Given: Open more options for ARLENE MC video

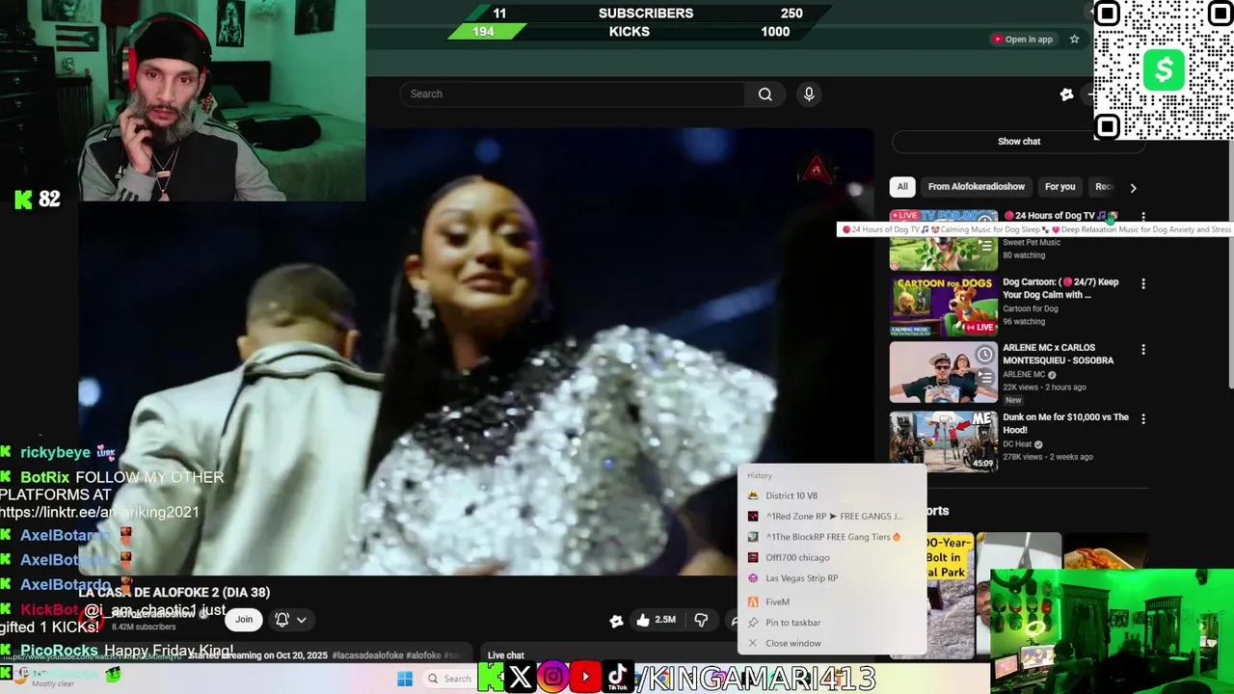Looking at the screenshot, I should (x=1143, y=349).
